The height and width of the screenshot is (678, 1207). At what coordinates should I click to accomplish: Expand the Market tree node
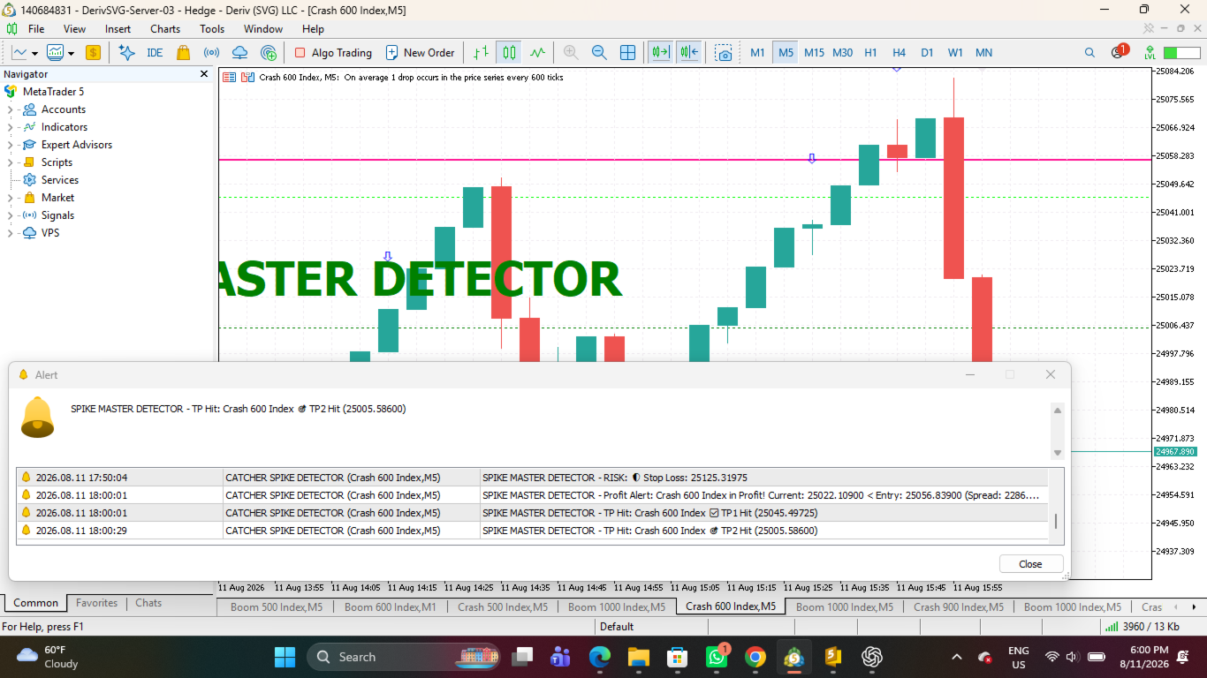coord(11,198)
